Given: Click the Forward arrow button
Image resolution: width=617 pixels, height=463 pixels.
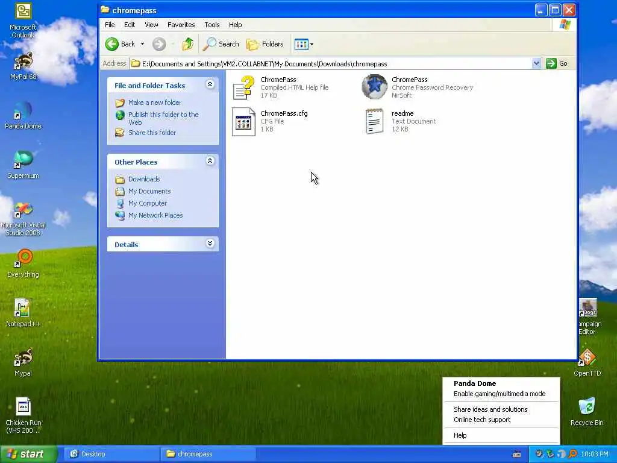Looking at the screenshot, I should [x=159, y=44].
